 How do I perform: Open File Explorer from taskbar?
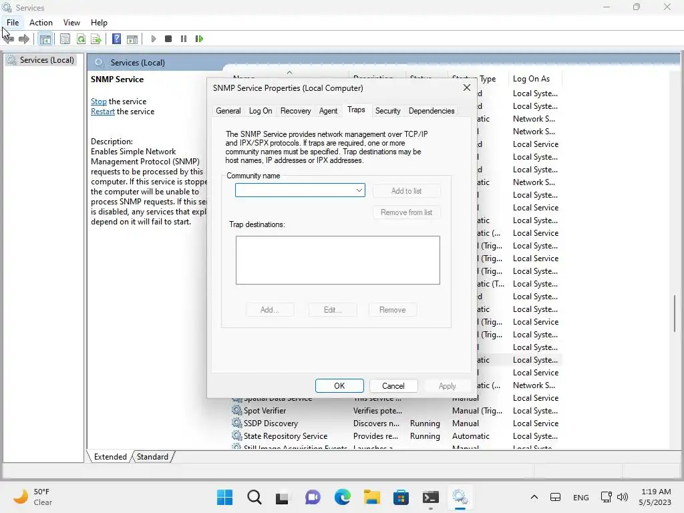point(372,497)
